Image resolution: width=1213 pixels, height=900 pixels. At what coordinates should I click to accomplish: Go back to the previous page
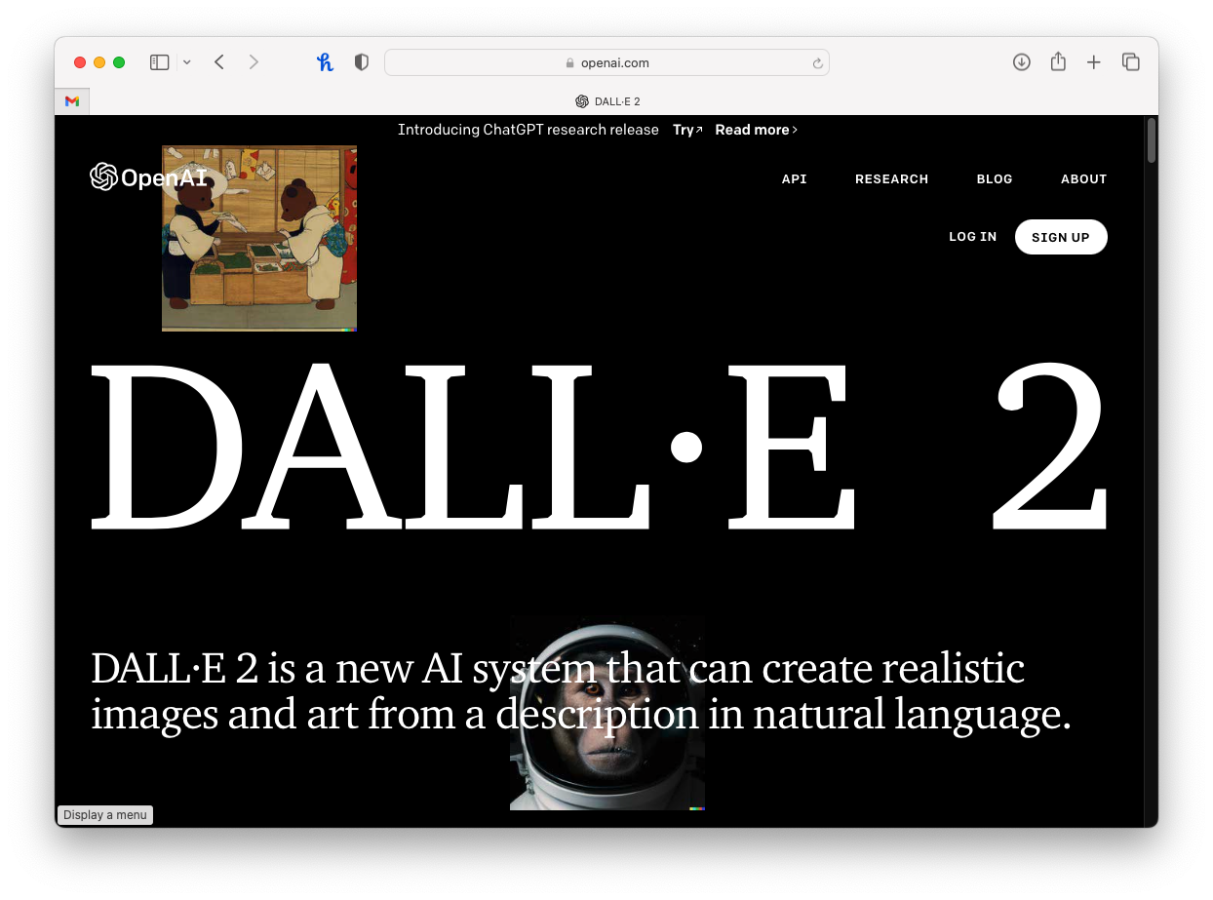[219, 62]
